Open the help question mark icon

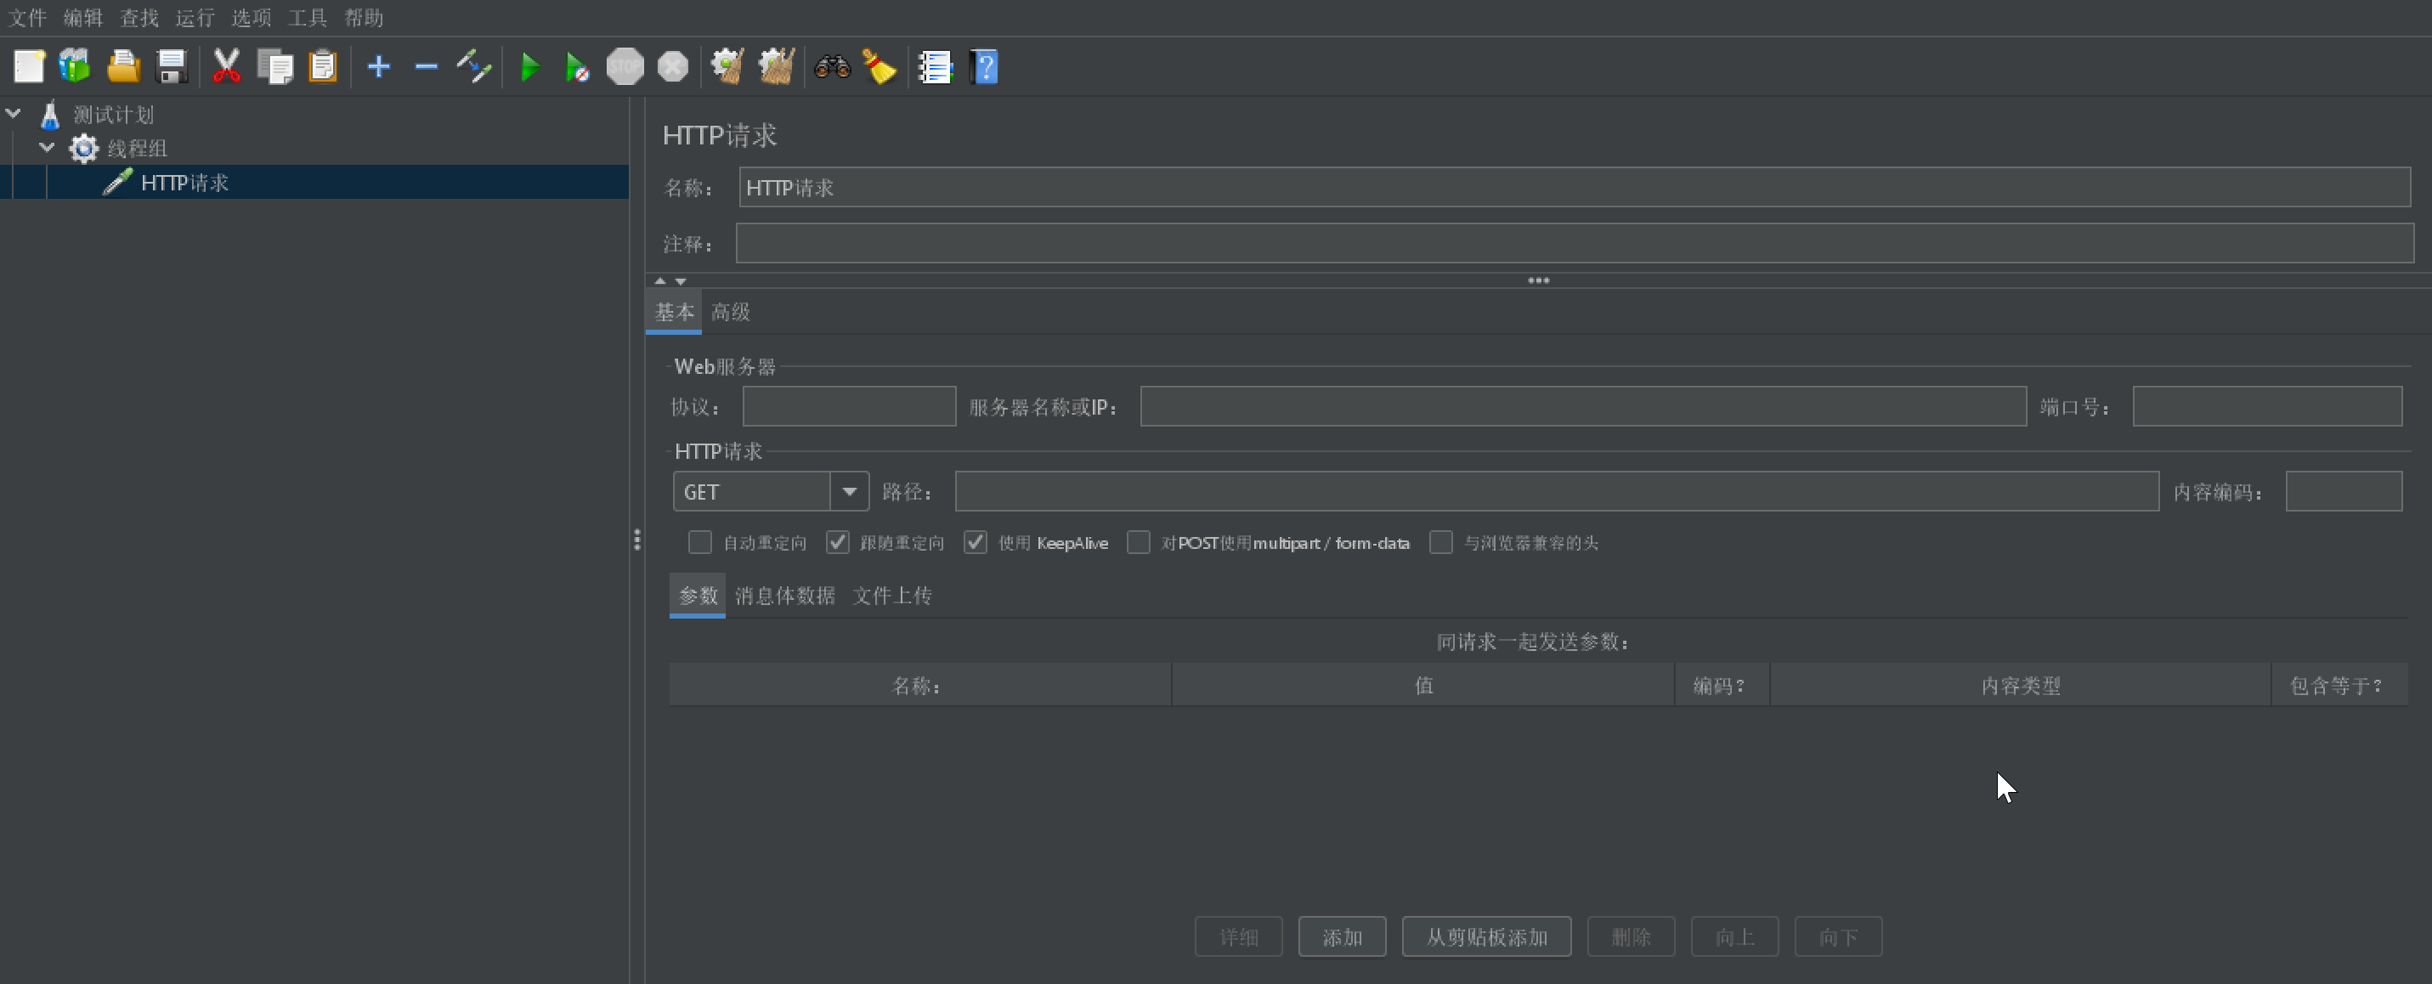point(984,66)
